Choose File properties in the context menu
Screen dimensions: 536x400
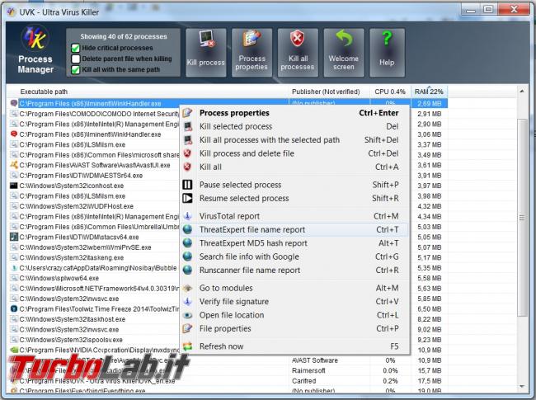pos(294,328)
